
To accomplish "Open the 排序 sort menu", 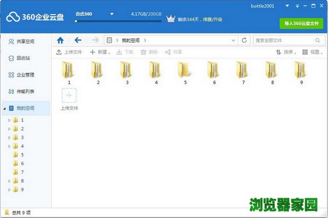I will point(286,52).
